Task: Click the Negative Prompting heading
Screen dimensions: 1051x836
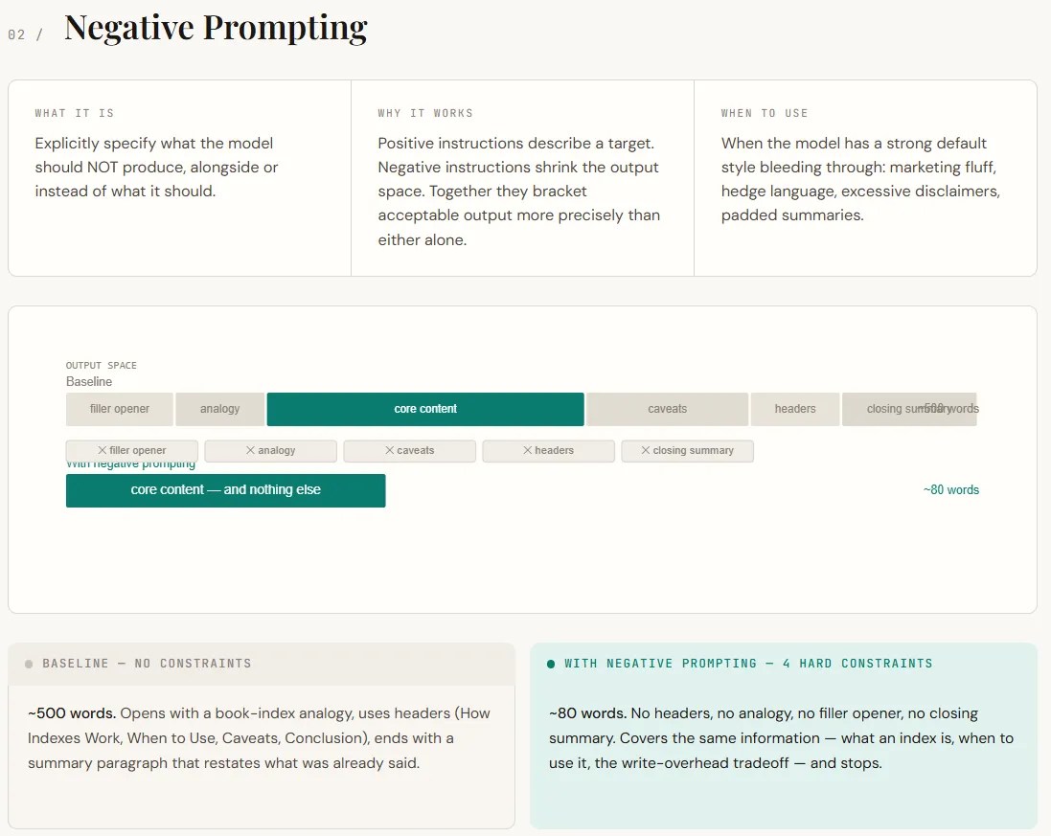Action: pyautogui.click(x=216, y=28)
